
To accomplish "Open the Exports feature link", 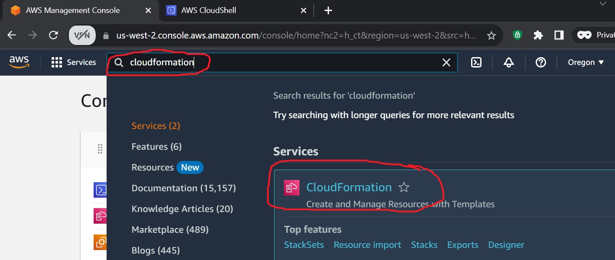I will (463, 245).
